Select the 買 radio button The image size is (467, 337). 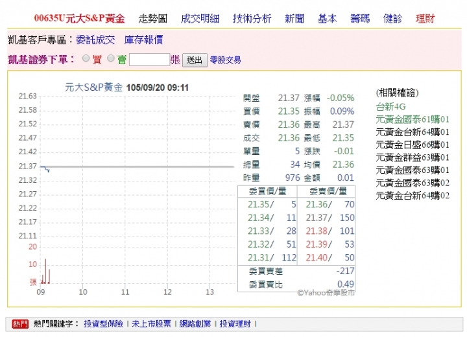pyautogui.click(x=86, y=59)
